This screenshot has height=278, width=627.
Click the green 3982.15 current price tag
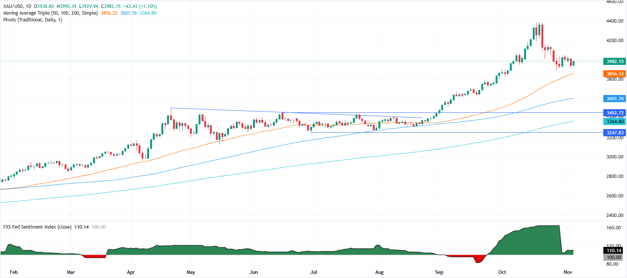[x=615, y=61]
